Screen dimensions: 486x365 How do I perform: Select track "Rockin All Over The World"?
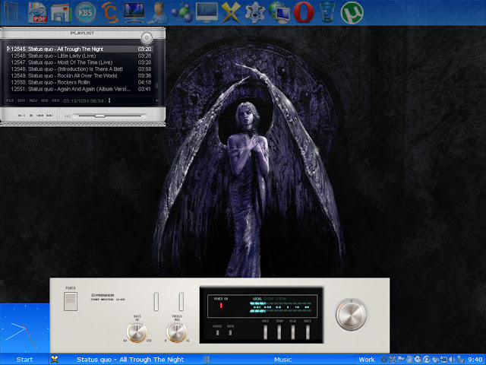(68, 76)
